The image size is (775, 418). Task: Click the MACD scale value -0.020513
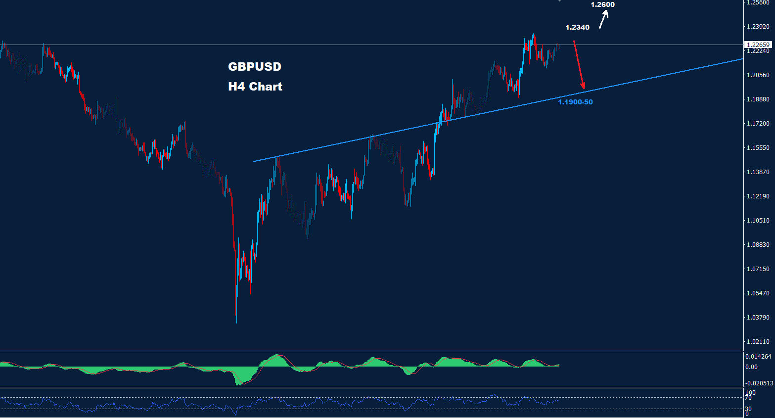point(759,383)
